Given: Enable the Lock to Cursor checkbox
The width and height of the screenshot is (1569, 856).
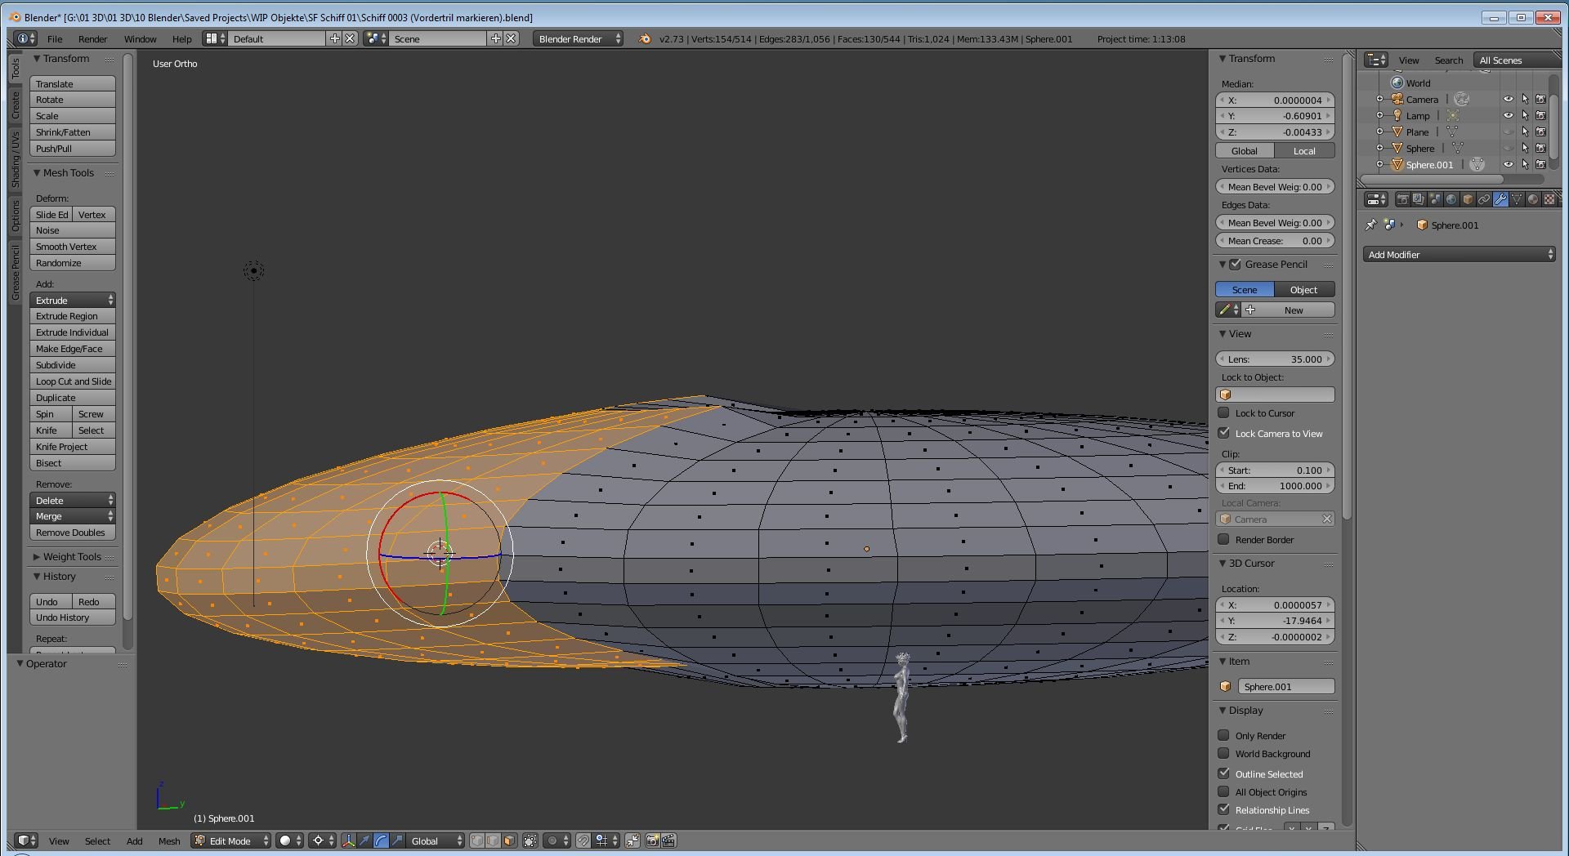Looking at the screenshot, I should point(1223,413).
